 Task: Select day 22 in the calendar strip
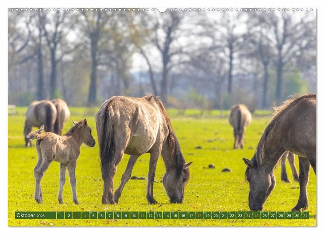coord(232,215)
